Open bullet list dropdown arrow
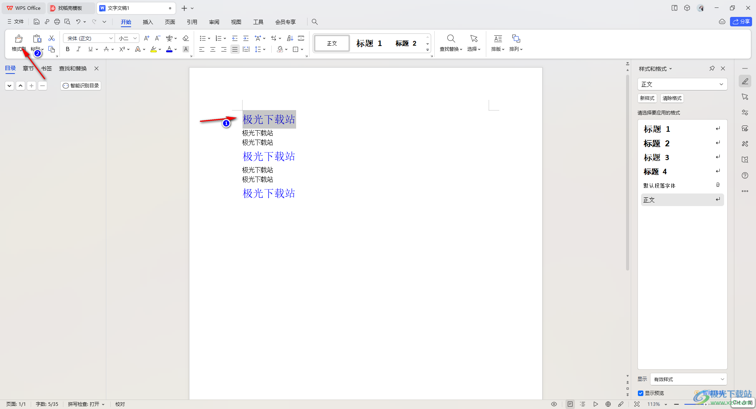 click(x=209, y=39)
